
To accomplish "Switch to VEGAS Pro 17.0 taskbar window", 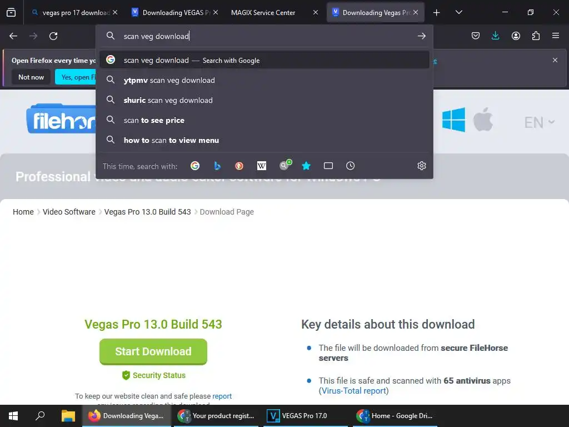I will pyautogui.click(x=305, y=416).
